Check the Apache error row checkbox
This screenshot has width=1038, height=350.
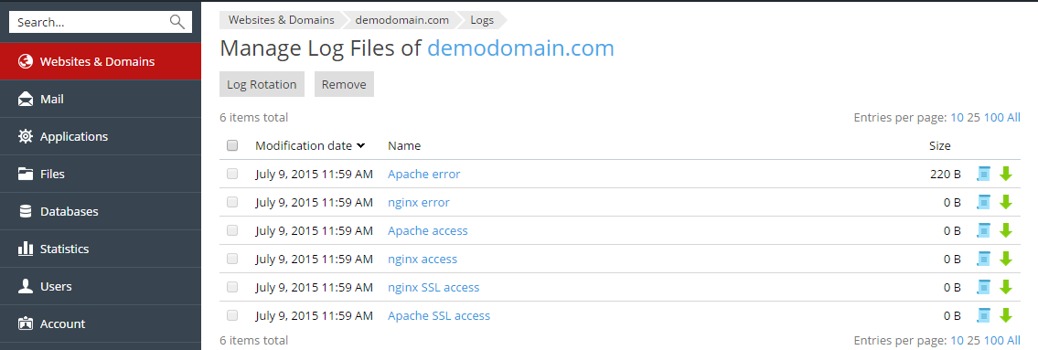[232, 174]
